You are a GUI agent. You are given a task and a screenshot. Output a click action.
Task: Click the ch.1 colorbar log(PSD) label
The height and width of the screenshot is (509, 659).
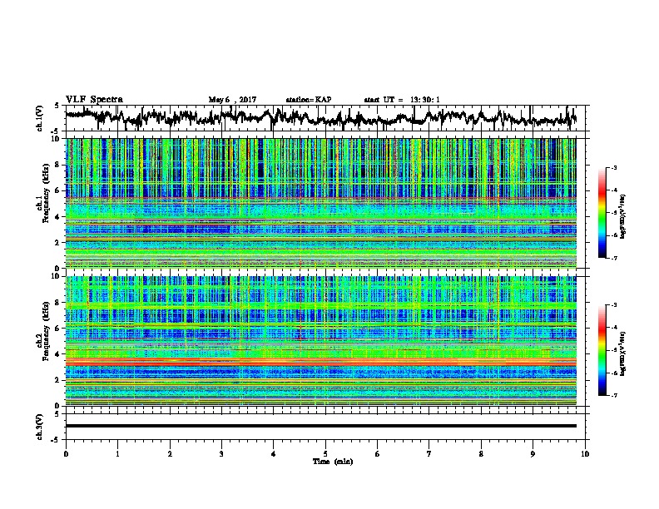pos(623,216)
